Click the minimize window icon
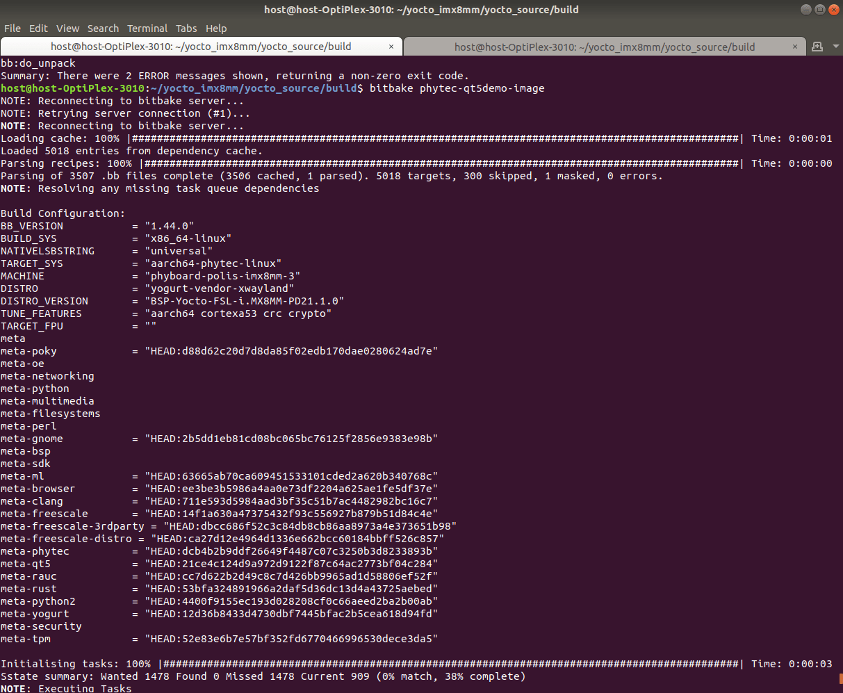Image resolution: width=843 pixels, height=693 pixels. [x=805, y=9]
